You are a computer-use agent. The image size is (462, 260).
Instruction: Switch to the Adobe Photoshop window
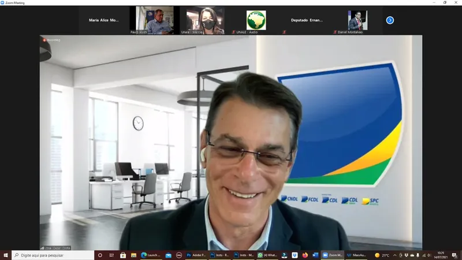[196, 255]
